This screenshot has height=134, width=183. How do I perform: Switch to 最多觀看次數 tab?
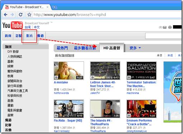point(85,48)
